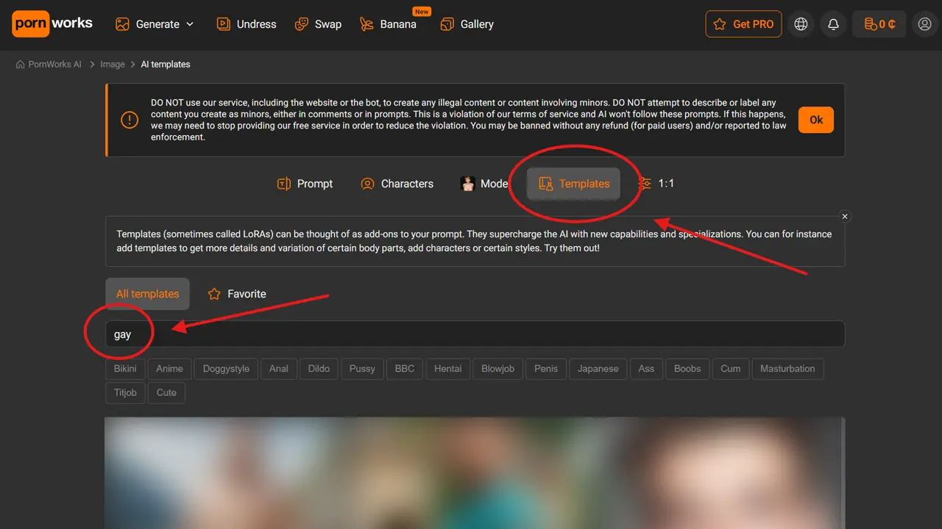
Task: Go to the Gallery page
Action: click(x=467, y=24)
